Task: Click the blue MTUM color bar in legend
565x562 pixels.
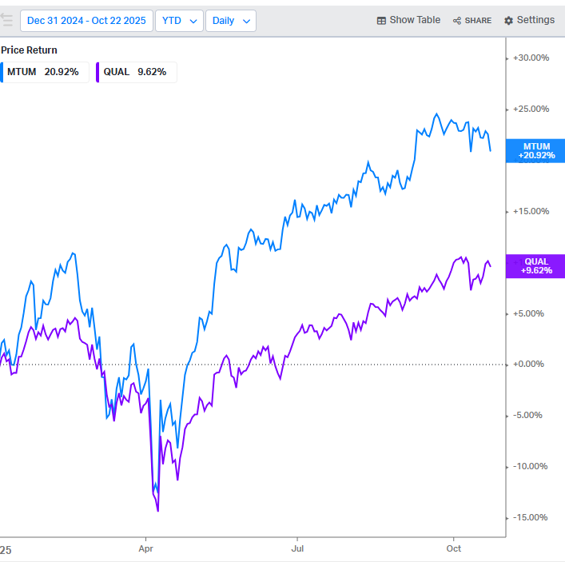Action: (2, 72)
